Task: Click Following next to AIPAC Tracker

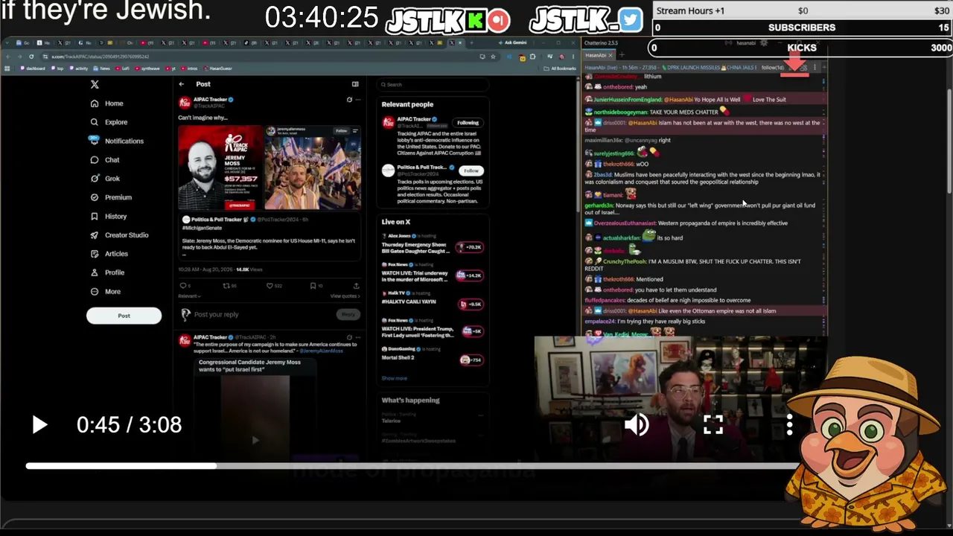Action: click(468, 123)
